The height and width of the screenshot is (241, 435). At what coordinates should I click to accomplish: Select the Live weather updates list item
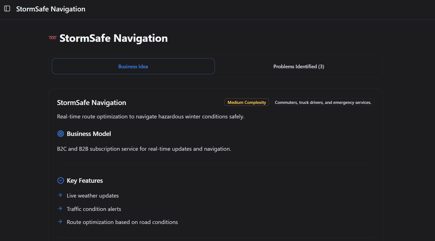[x=93, y=195]
